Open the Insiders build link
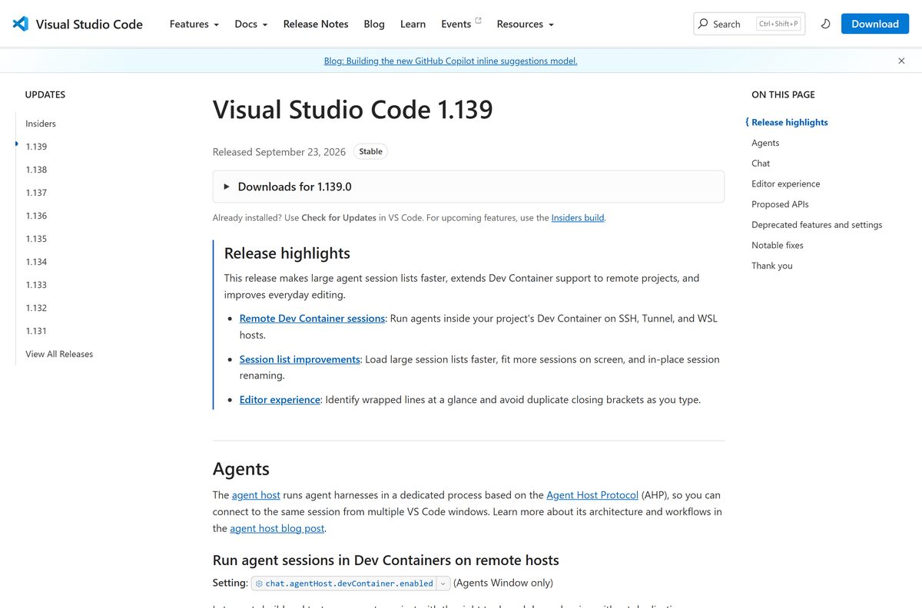 point(578,218)
